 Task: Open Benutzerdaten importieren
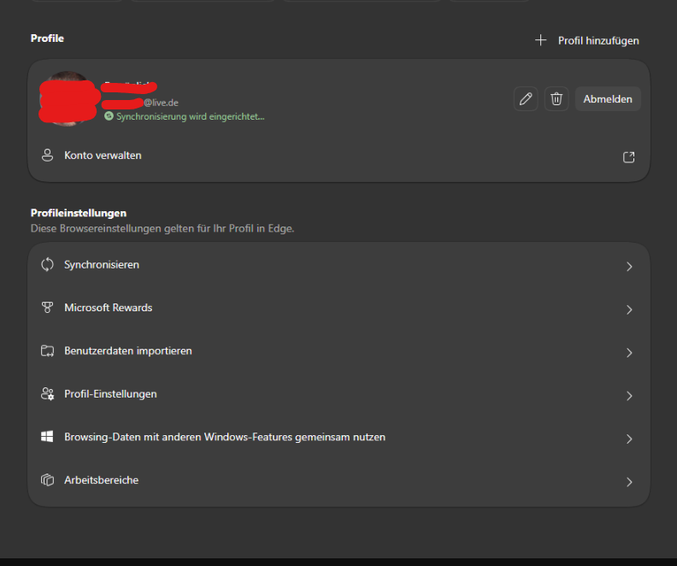click(x=339, y=351)
